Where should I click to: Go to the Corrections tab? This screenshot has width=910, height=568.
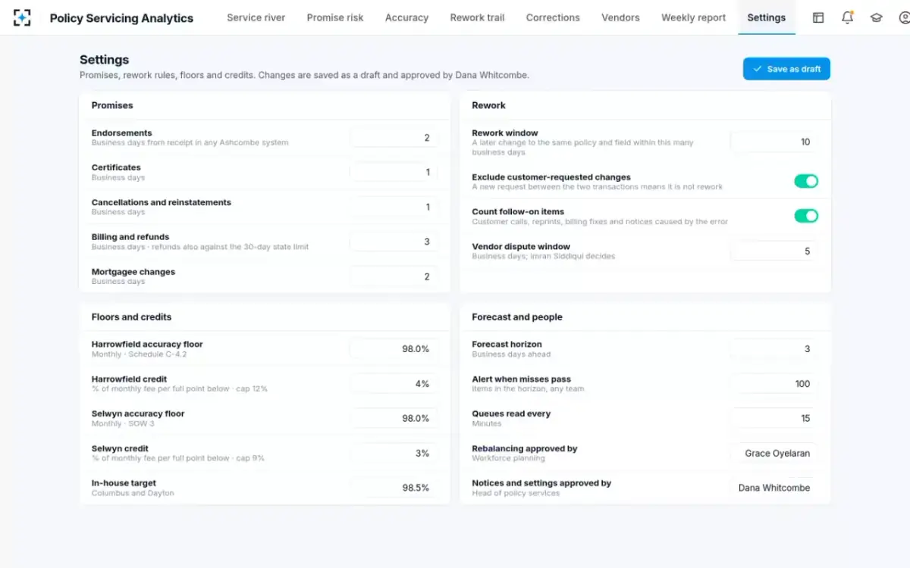tap(553, 17)
